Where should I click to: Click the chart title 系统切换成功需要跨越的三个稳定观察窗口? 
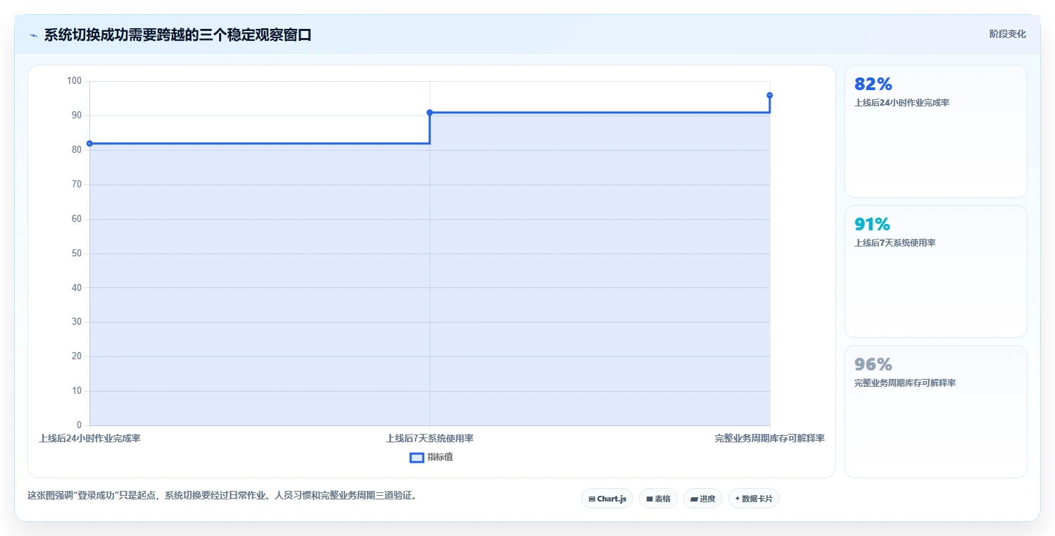177,35
